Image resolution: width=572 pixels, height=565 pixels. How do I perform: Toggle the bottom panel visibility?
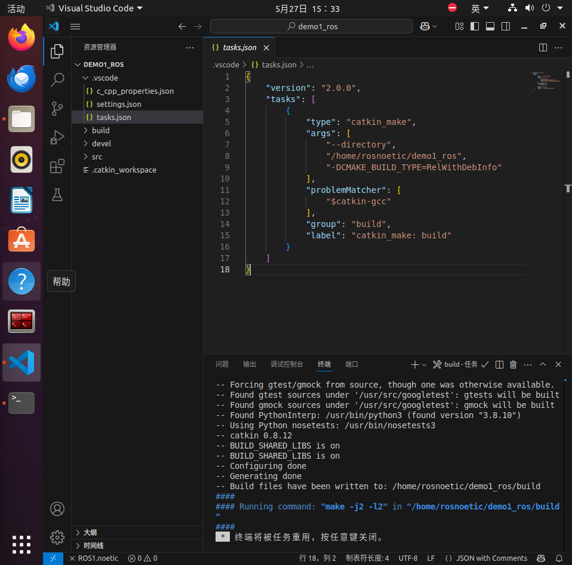point(490,26)
